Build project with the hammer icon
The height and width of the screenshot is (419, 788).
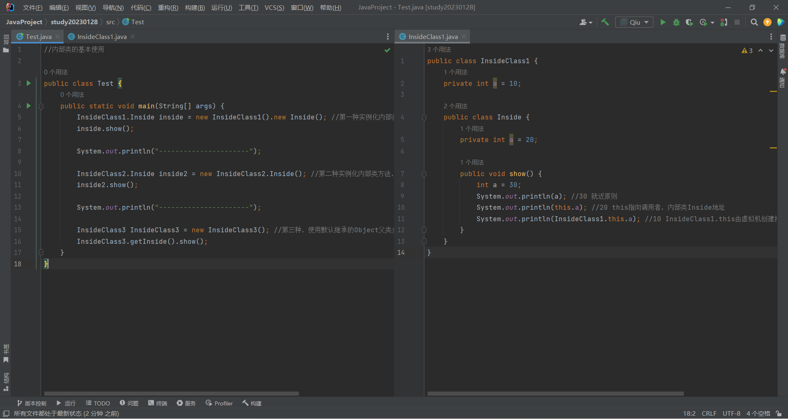click(605, 22)
